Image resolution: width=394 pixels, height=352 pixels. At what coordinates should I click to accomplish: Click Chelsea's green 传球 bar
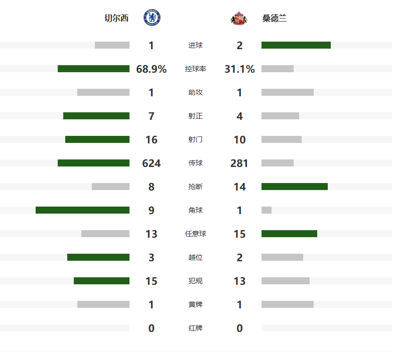point(93,163)
